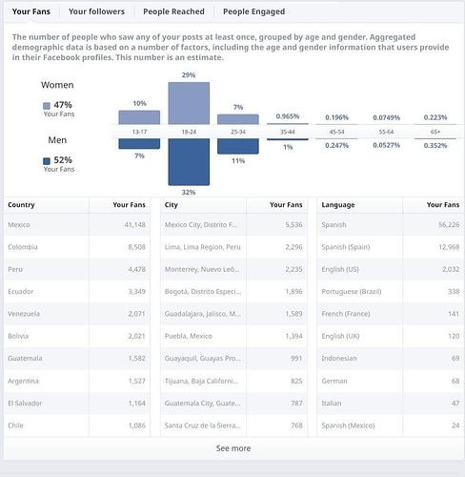
Task: Click the 7% women 25-34 bar
Action: [x=238, y=119]
